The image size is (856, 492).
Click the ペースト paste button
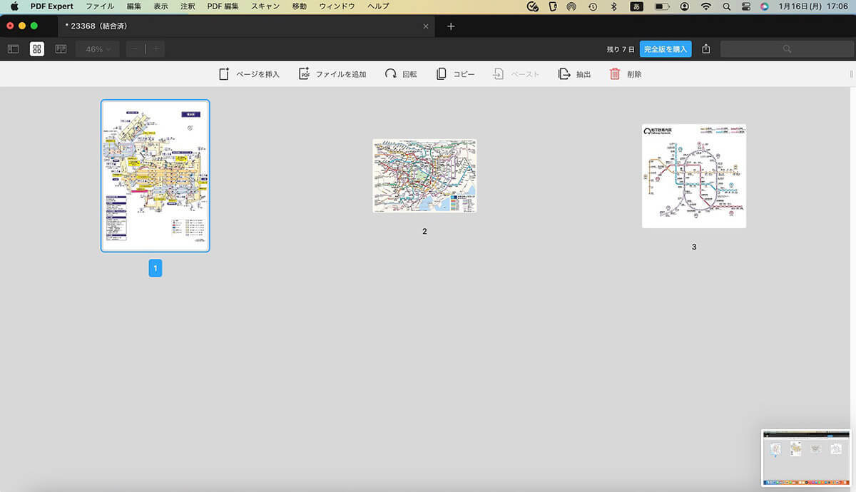click(516, 74)
